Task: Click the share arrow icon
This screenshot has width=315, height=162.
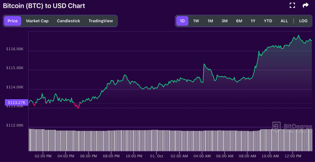Action: pos(305,5)
